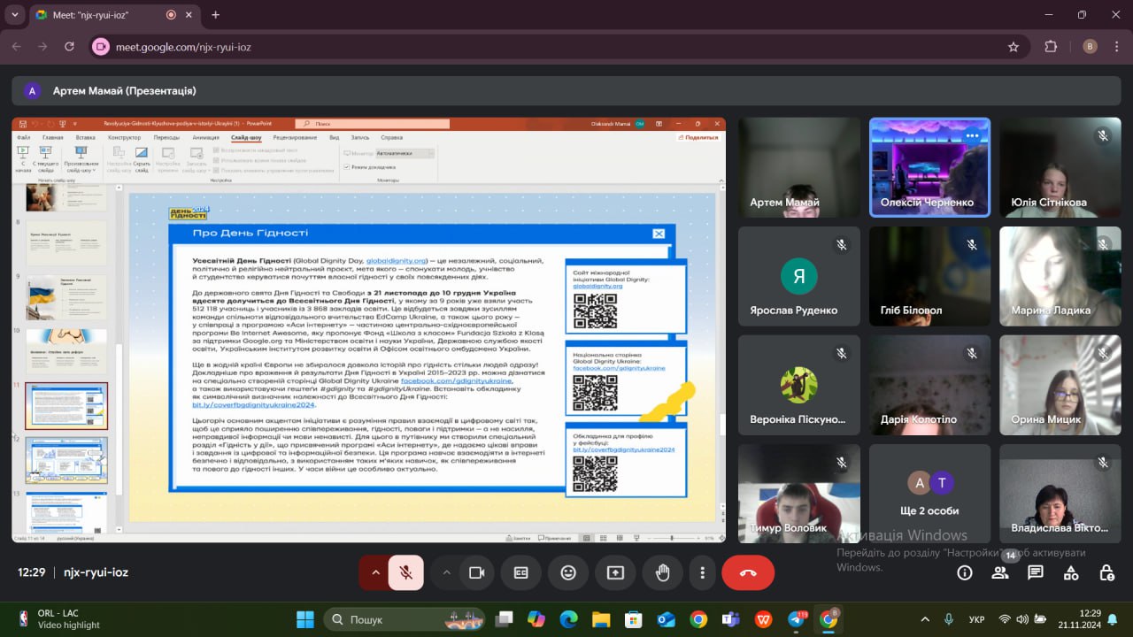This screenshot has width=1133, height=637.
Task: Open the emoji reactions button
Action: (568, 572)
